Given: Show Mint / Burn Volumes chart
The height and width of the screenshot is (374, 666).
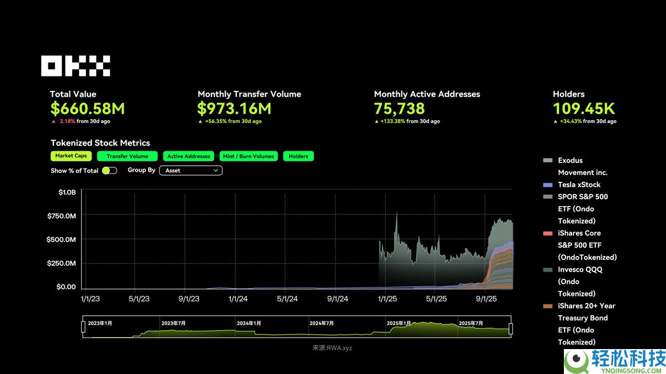Looking at the screenshot, I should point(248,156).
